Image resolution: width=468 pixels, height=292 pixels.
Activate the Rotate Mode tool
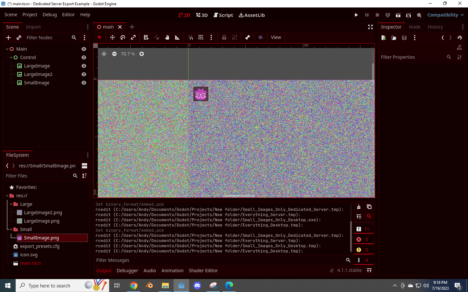123,37
